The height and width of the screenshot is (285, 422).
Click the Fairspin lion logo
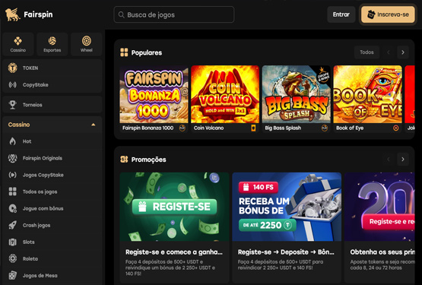pos(13,14)
